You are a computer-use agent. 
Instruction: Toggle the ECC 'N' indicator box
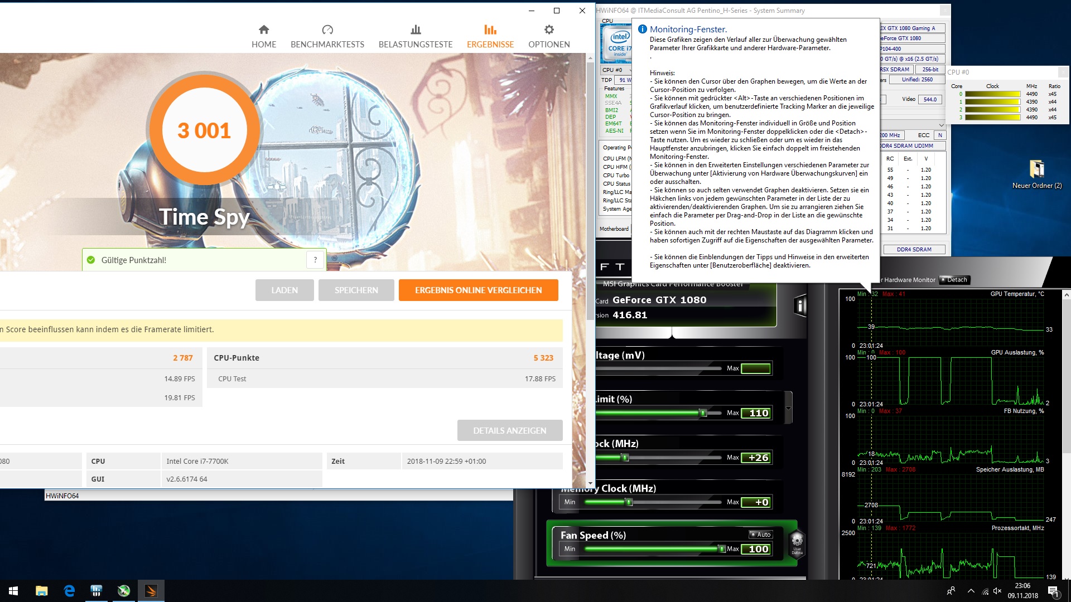click(940, 135)
